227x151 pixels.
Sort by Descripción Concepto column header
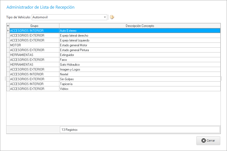coord(140,26)
